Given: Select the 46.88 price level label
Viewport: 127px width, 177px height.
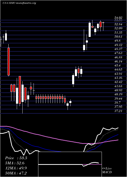Looking at the screenshot, I should tap(118, 57).
